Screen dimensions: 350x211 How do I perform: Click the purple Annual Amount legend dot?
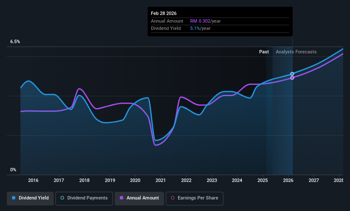tap(121, 198)
